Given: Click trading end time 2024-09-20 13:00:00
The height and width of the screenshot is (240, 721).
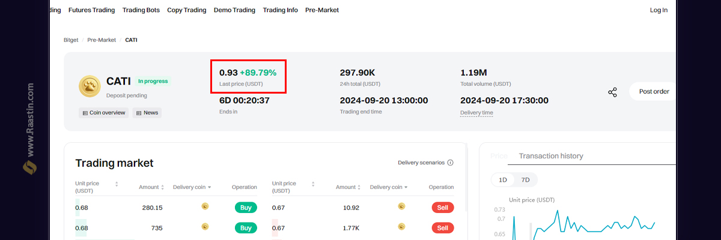Looking at the screenshot, I should click(384, 100).
